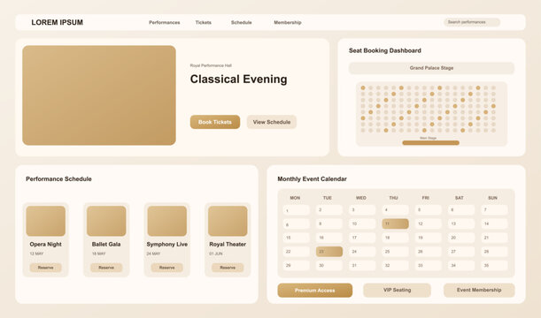Click the THU column header
Viewport: 541px width, 318px height.
(x=394, y=198)
